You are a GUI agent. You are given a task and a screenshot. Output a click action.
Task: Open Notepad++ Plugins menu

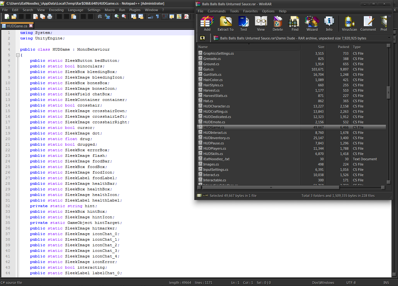[x=135, y=10]
